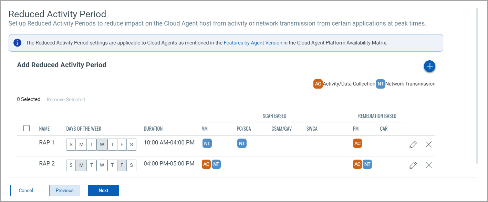Toggle Saturday for RAP 1
This screenshot has width=488, height=202.
(x=132, y=145)
